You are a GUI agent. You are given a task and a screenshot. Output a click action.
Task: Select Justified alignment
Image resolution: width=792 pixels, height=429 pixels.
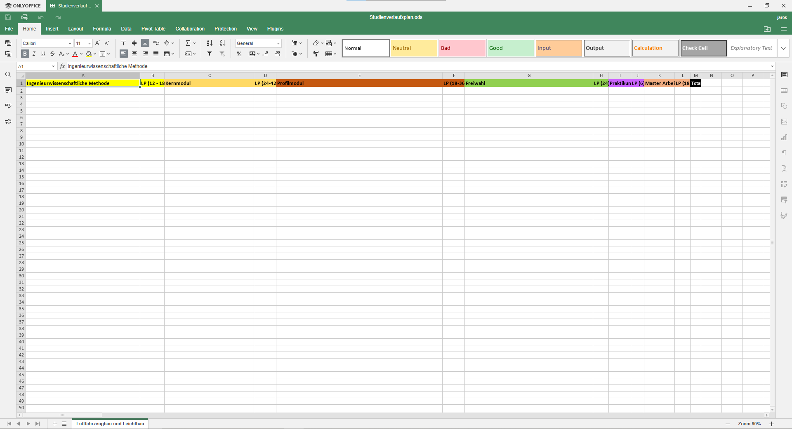156,54
